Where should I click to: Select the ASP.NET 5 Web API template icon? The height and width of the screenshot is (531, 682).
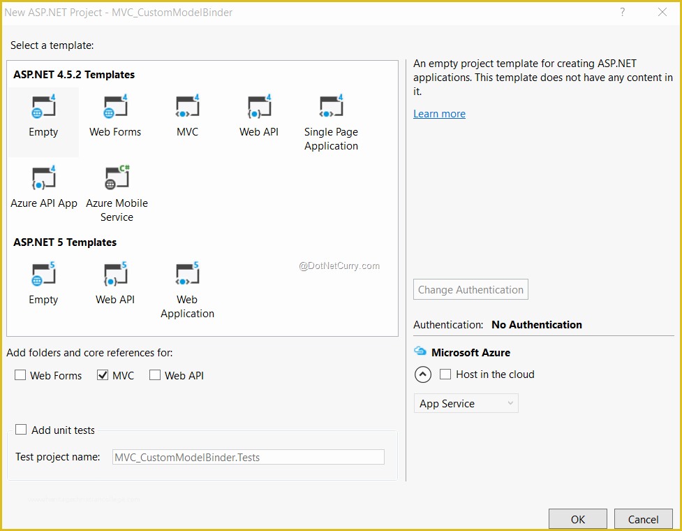pyautogui.click(x=115, y=274)
